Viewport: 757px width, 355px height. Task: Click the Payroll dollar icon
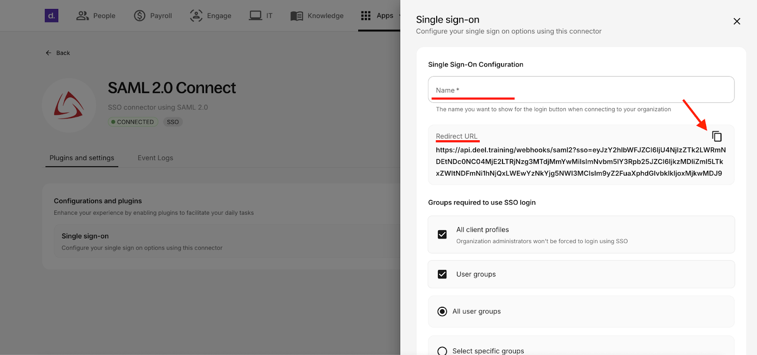(140, 16)
